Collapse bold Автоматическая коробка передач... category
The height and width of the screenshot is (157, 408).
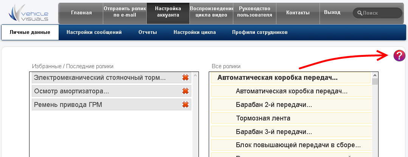(291, 78)
